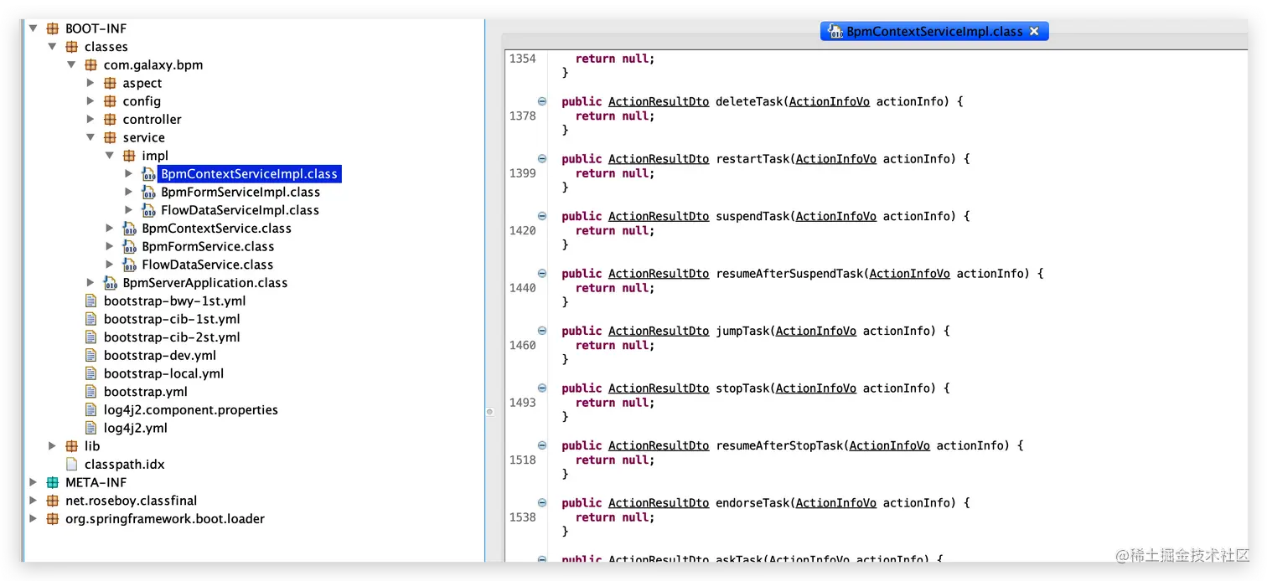The height and width of the screenshot is (581, 1267).
Task: Expand FlowDataServiceImpl.class members
Action: click(129, 210)
